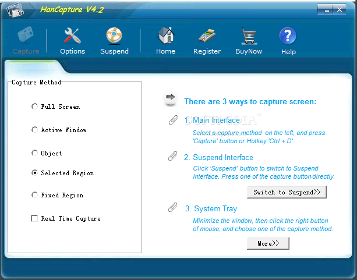Click the More>> button
This screenshot has height=280, width=357.
pyautogui.click(x=268, y=243)
